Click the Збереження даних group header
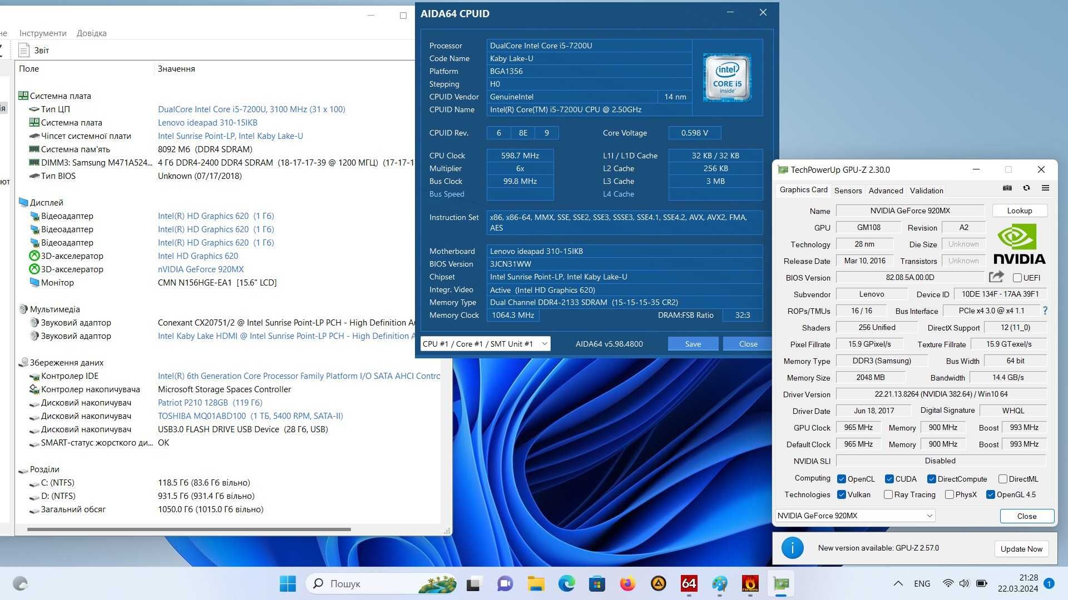This screenshot has height=600, width=1068. tap(66, 362)
